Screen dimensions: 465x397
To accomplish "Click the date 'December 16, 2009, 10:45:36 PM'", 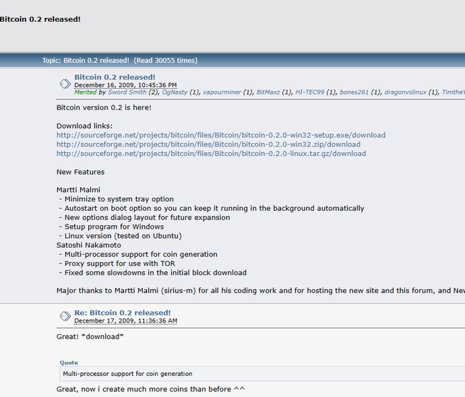I will tap(125, 86).
